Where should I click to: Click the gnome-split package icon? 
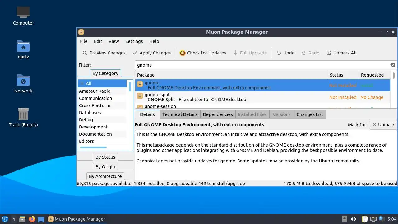point(140,96)
